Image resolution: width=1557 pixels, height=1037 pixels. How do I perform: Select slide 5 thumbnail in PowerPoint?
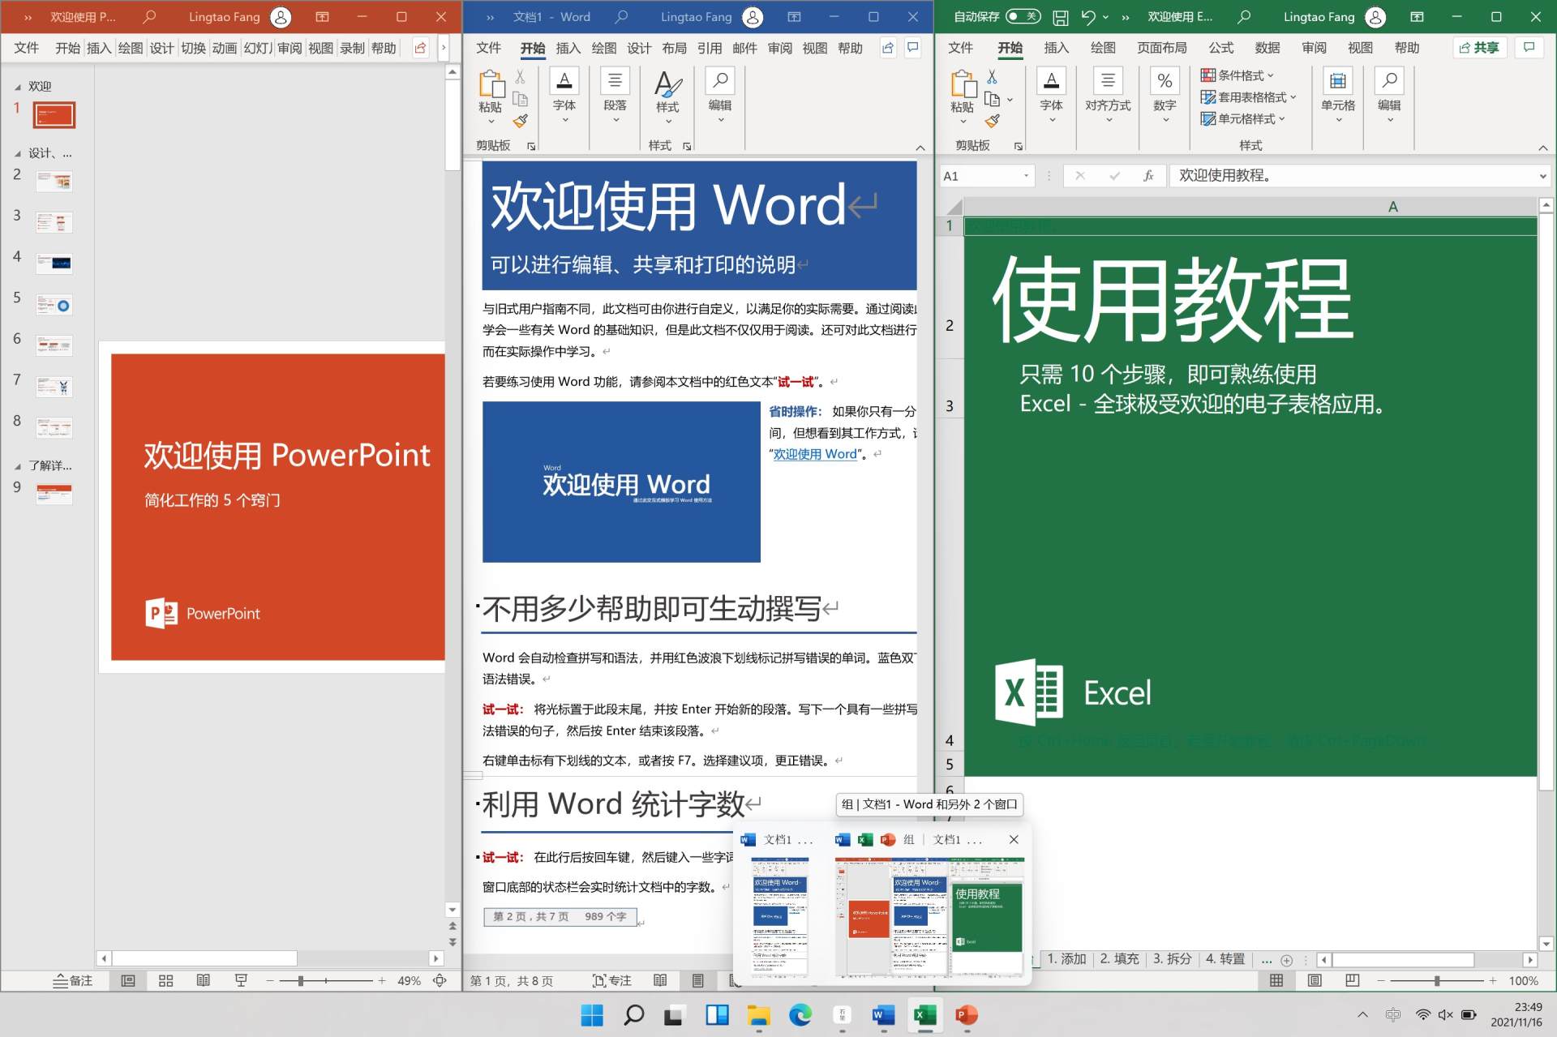[54, 305]
